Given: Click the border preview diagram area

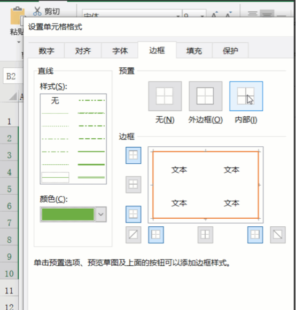Looking at the screenshot, I should (206, 185).
